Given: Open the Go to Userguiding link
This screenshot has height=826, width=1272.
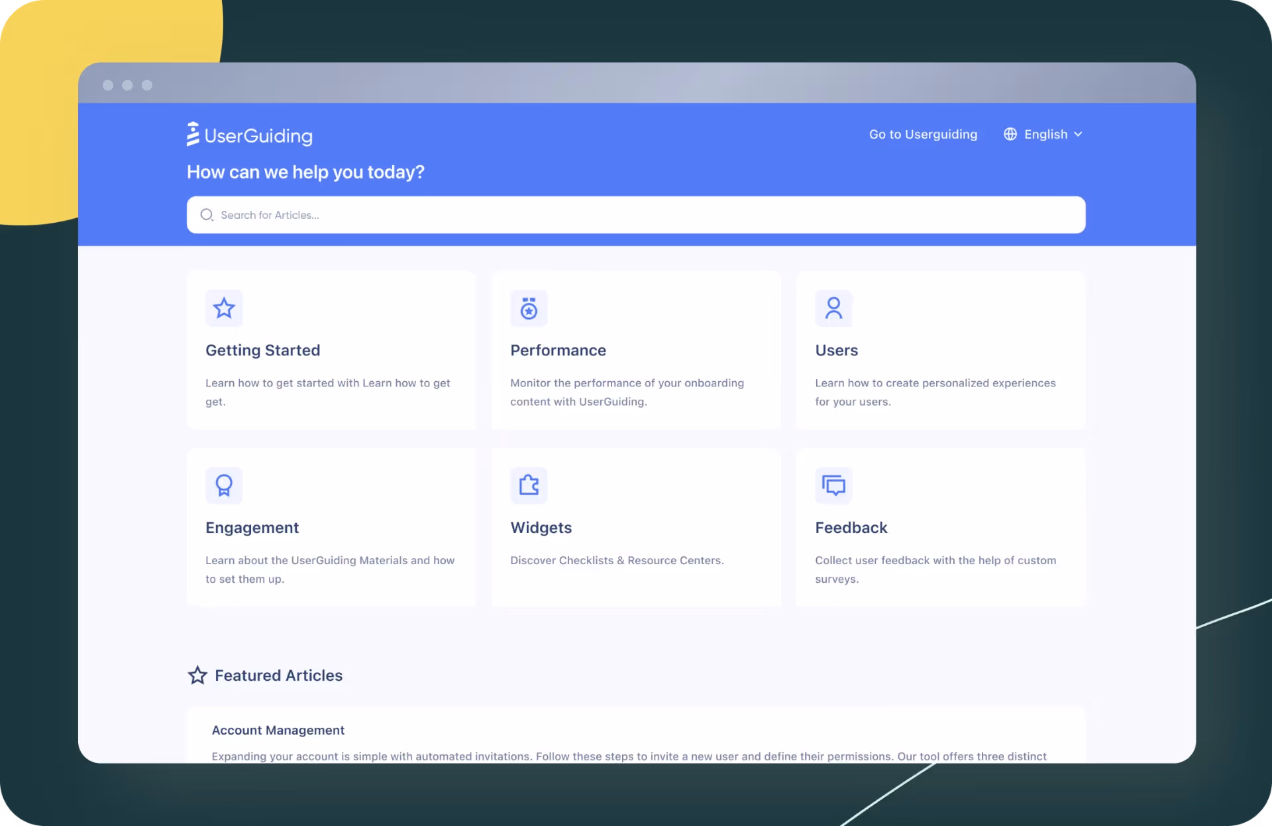Looking at the screenshot, I should click(x=923, y=134).
